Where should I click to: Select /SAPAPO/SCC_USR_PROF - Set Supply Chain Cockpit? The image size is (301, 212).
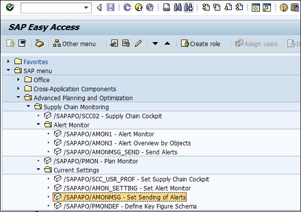[x=136, y=179]
